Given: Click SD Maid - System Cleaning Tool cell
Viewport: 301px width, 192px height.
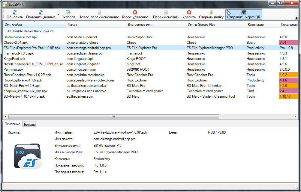Looking at the screenshot, I should tap(211, 96).
